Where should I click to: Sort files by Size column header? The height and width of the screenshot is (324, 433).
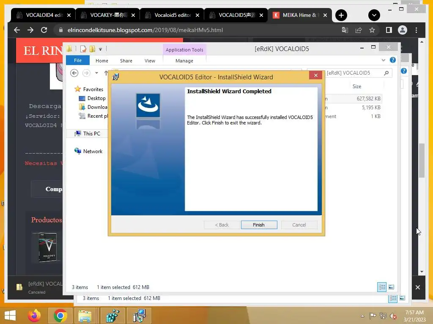tap(357, 86)
